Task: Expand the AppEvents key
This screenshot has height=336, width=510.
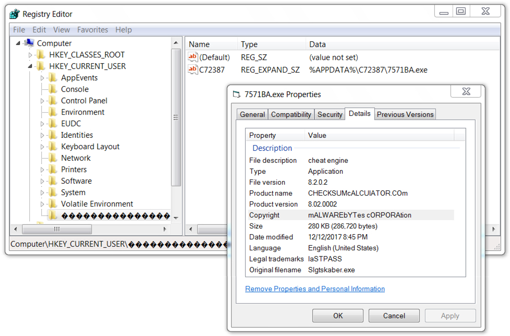Action: [42, 78]
